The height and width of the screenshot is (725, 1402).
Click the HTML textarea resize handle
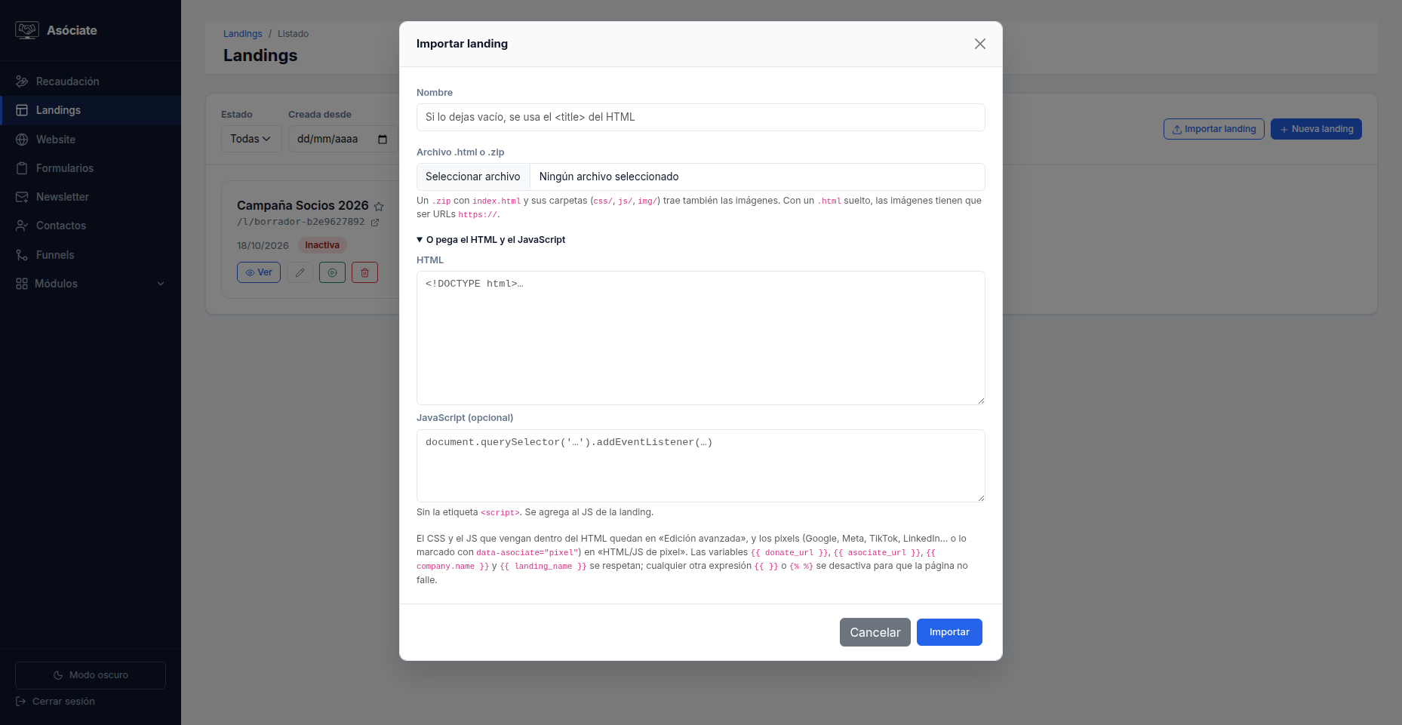point(981,401)
